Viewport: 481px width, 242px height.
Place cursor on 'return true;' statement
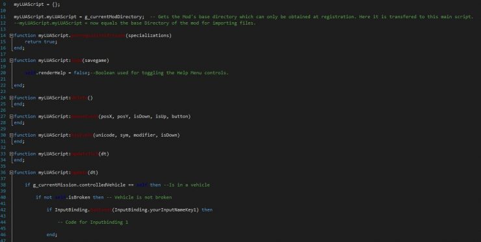coord(41,42)
